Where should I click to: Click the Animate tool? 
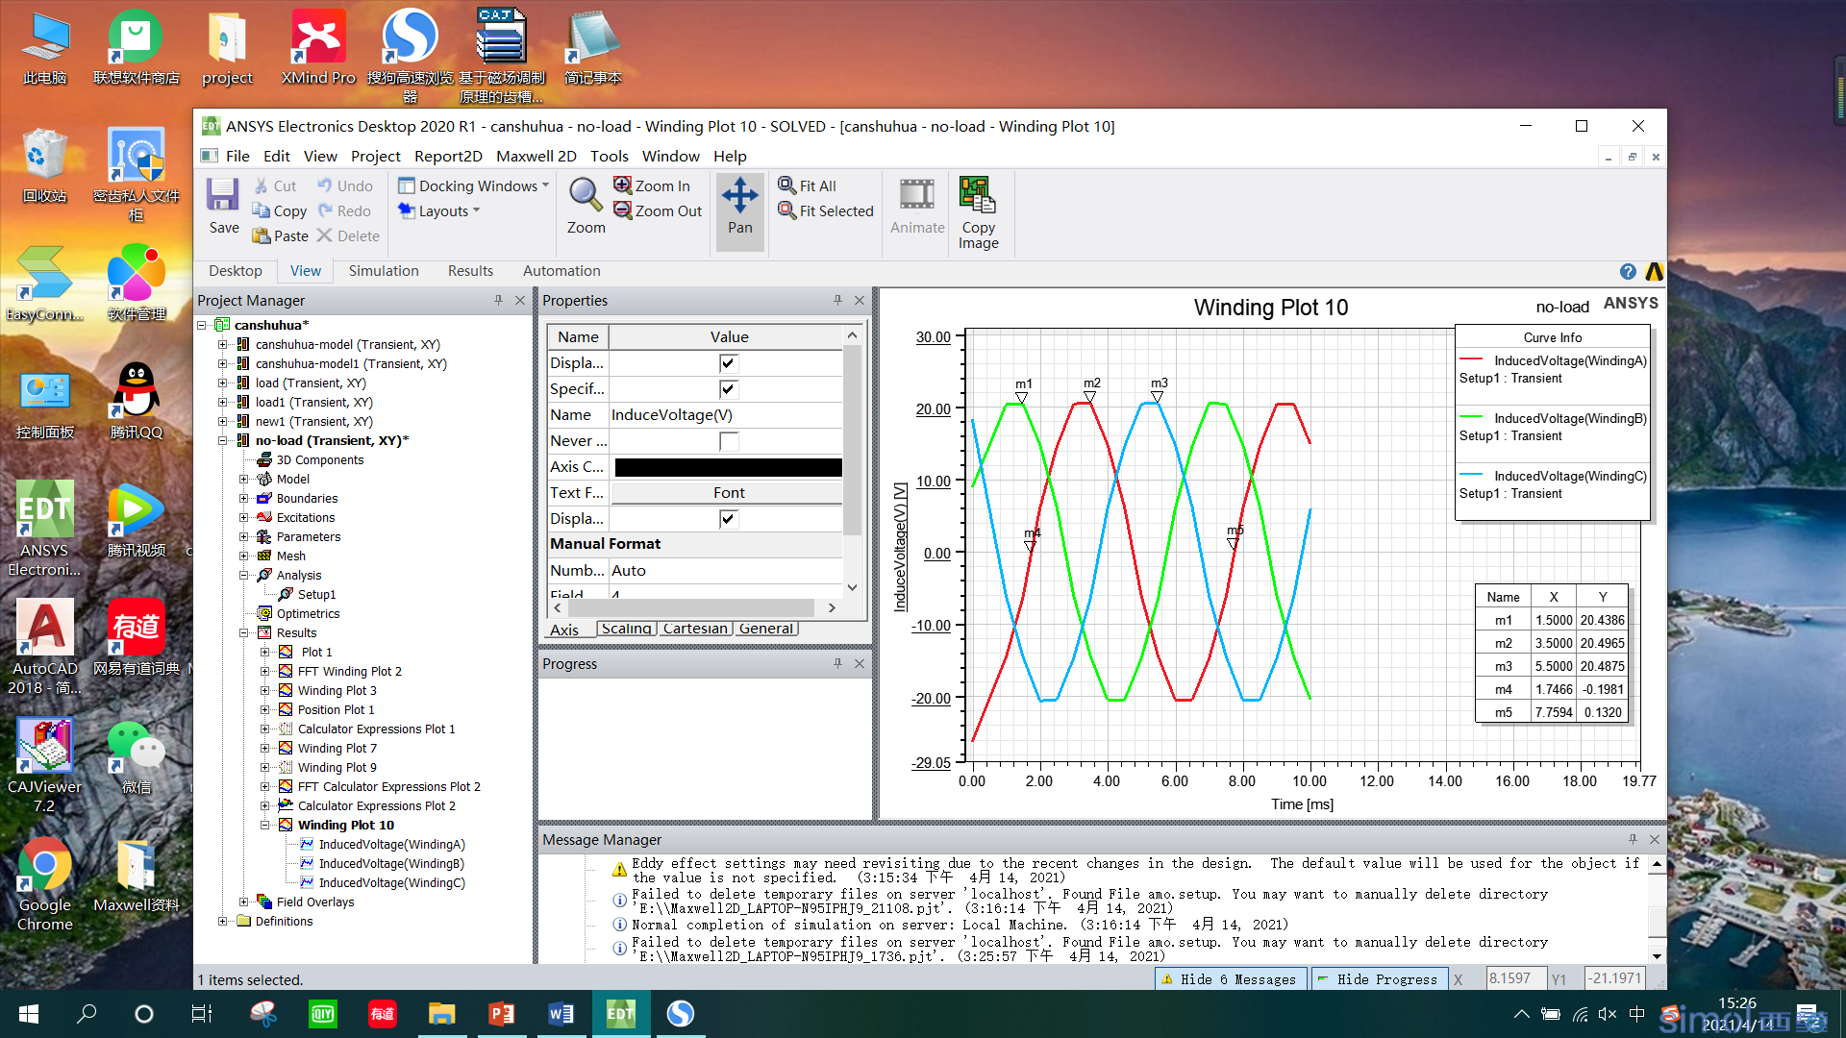pyautogui.click(x=917, y=207)
